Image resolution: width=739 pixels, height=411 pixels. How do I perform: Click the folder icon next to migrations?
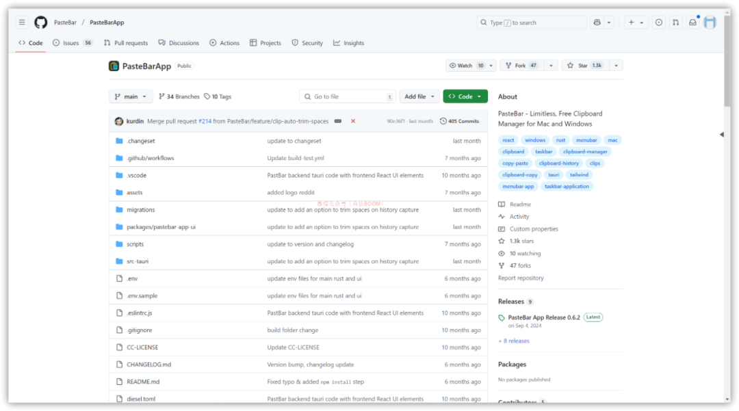tap(119, 209)
